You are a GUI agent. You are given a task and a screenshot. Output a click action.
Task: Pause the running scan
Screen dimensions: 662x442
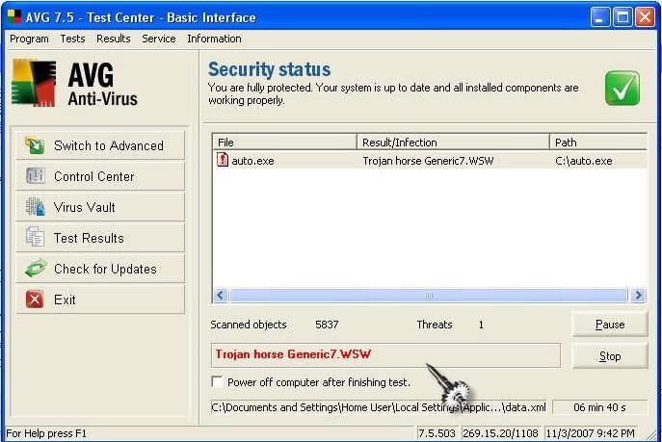click(x=609, y=325)
